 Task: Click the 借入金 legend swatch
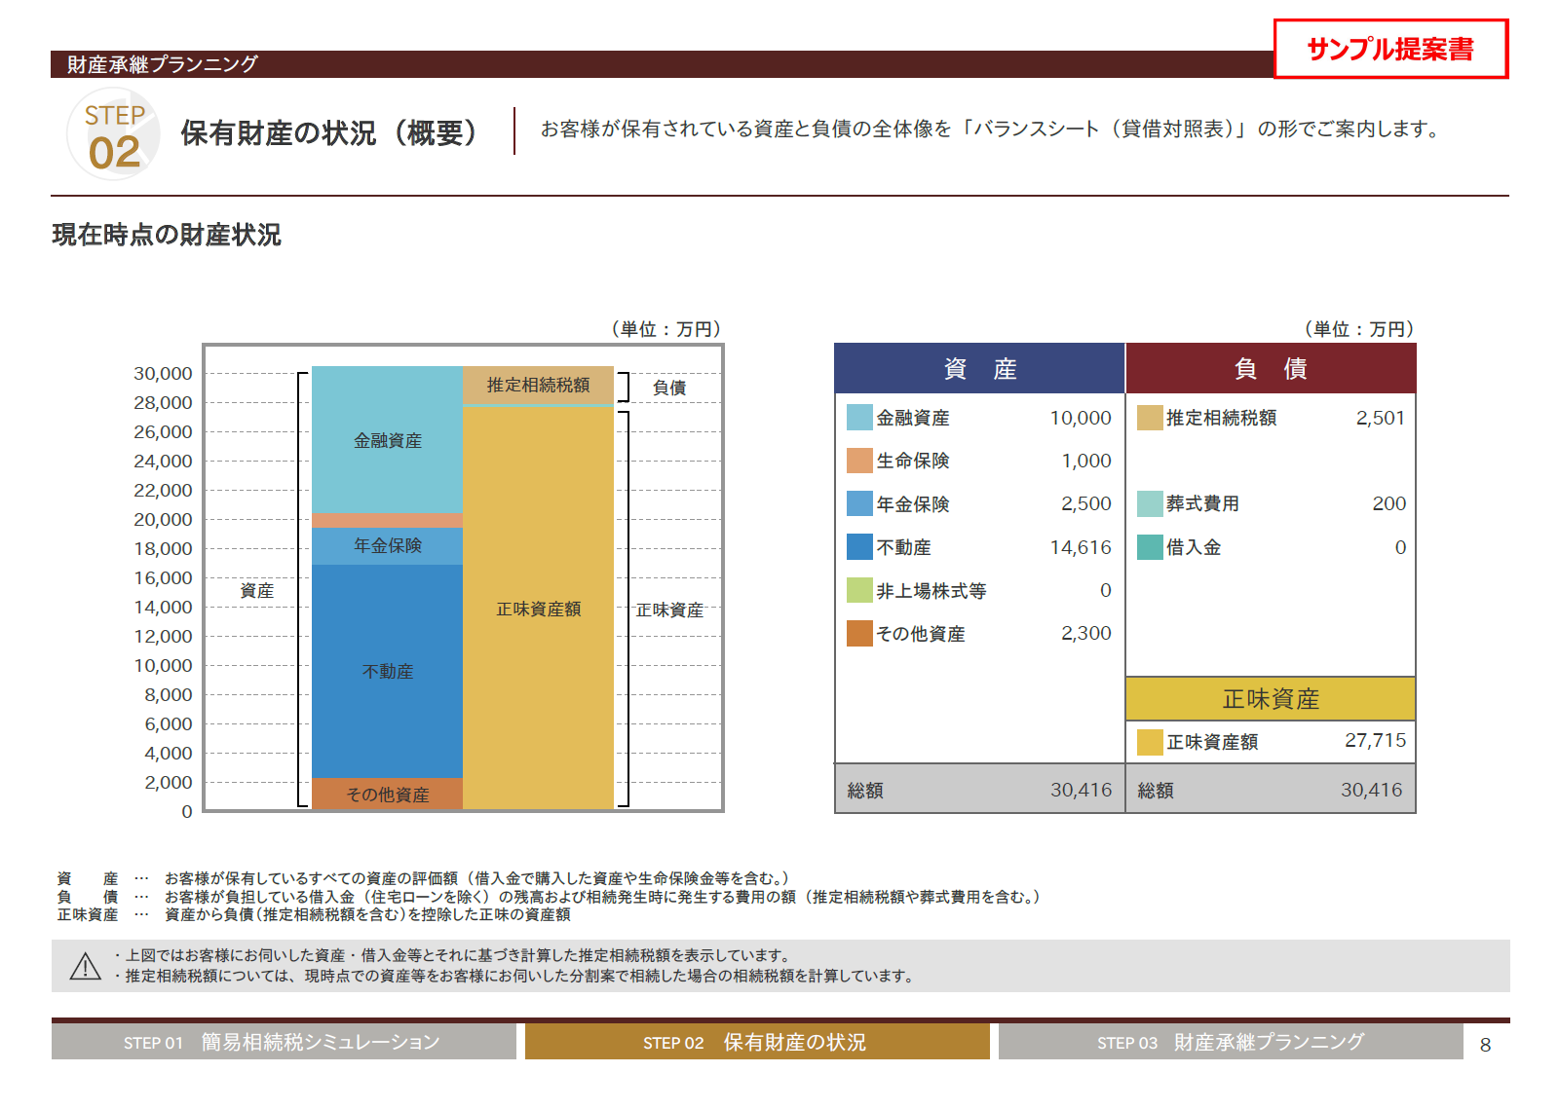[x=1150, y=547]
